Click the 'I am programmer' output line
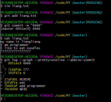This screenshot has width=111, height=102. tap(15, 45)
